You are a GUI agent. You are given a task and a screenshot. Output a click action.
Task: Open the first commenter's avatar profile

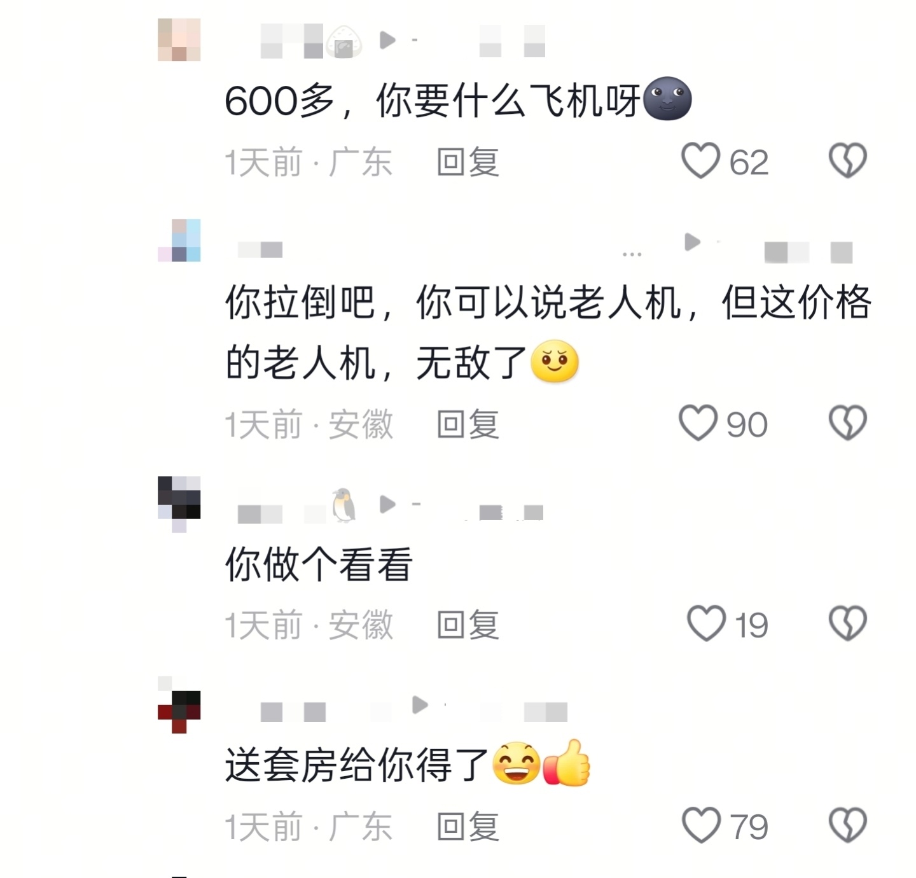point(179,40)
